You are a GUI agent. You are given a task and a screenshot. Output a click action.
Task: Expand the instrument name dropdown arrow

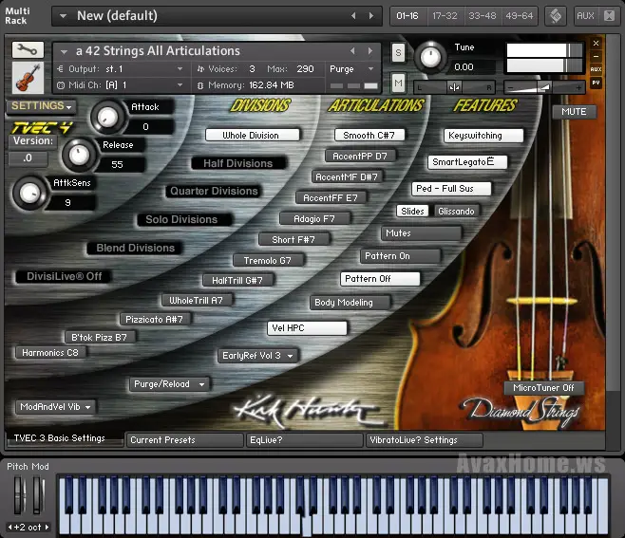pyautogui.click(x=64, y=52)
